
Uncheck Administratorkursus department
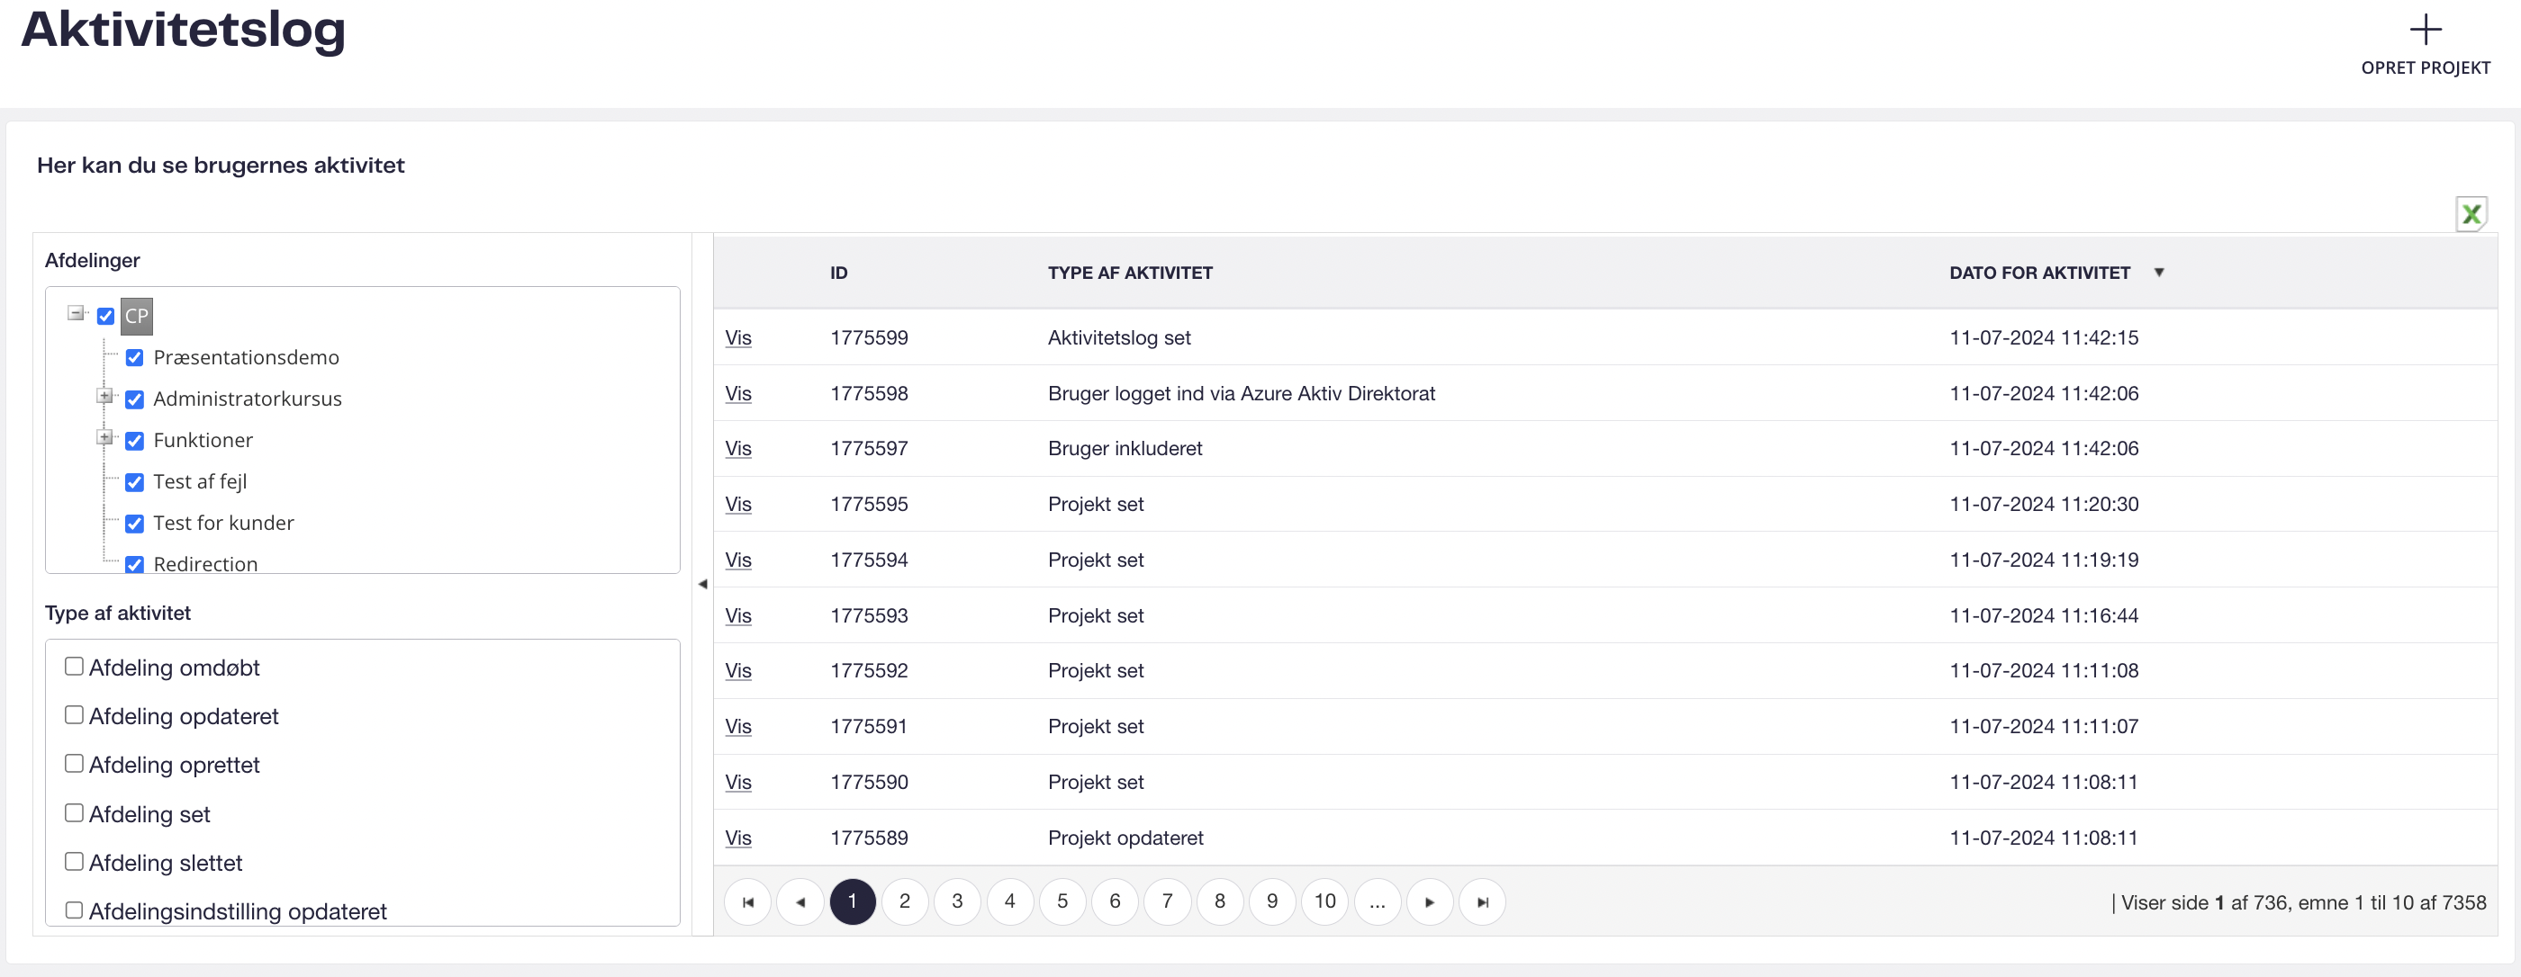click(x=135, y=399)
